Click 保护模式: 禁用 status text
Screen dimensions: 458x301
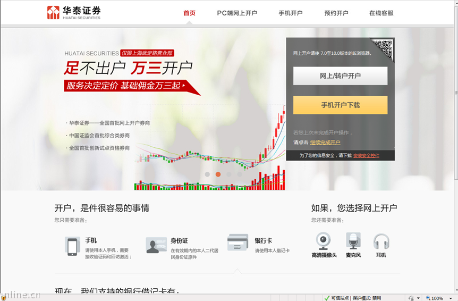coord(367,298)
